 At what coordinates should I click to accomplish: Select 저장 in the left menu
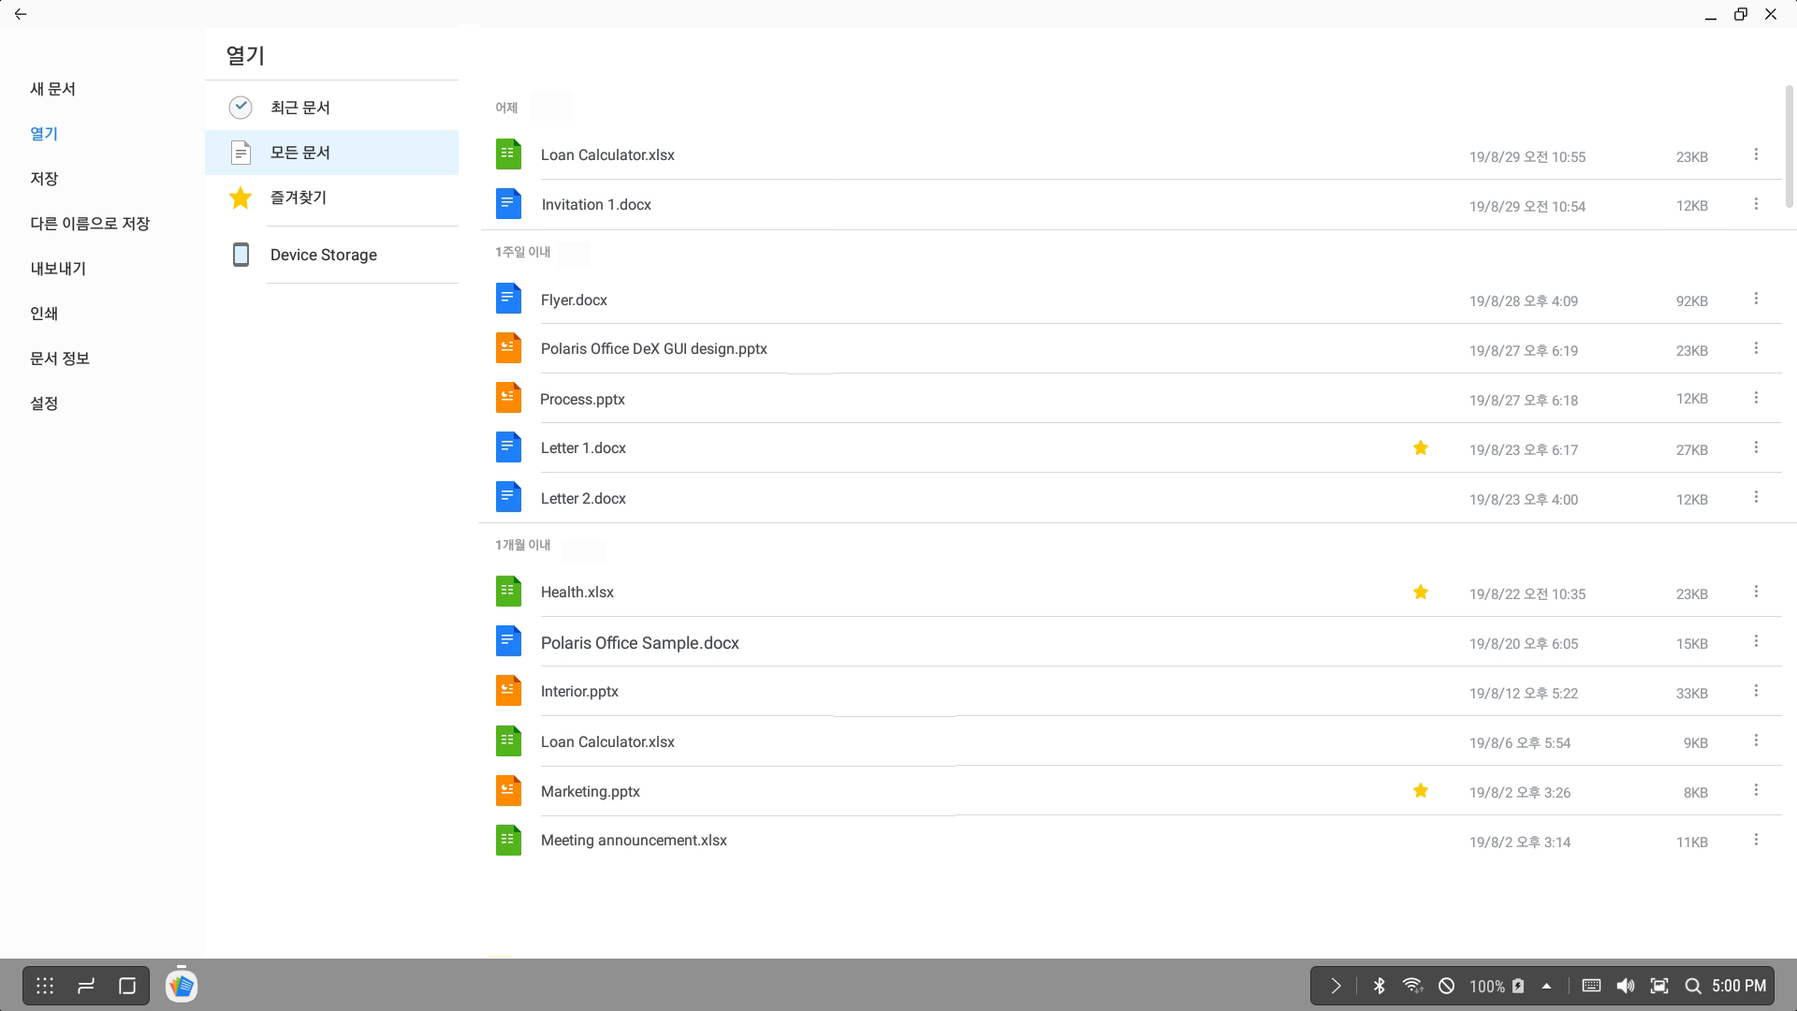click(x=44, y=179)
